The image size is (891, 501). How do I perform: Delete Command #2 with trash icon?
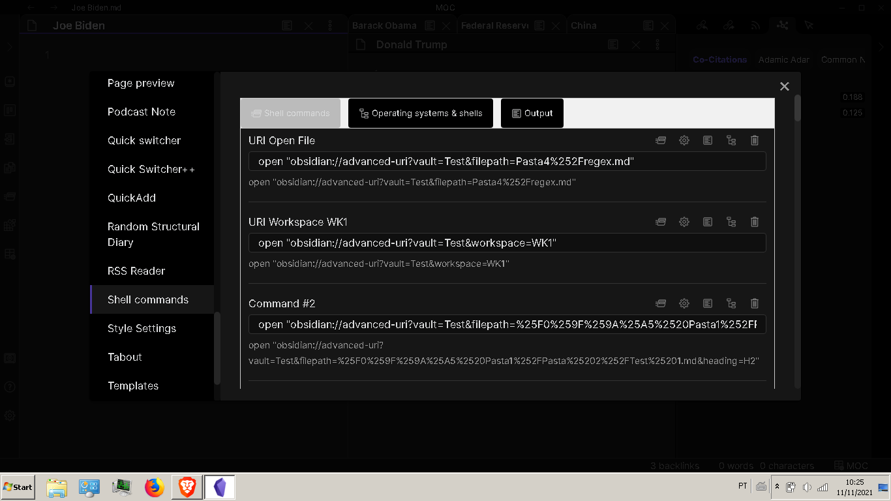point(755,303)
